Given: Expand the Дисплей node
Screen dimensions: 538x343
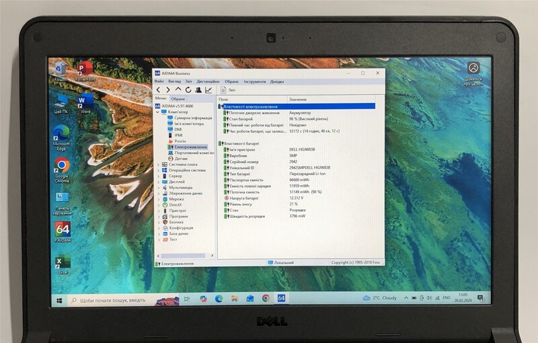Looking at the screenshot, I should pyautogui.click(x=158, y=182).
